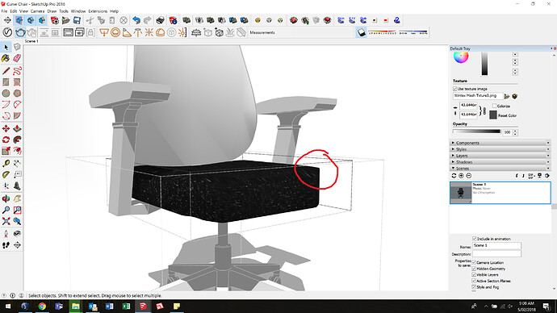Expand the Components panel

tap(500, 143)
